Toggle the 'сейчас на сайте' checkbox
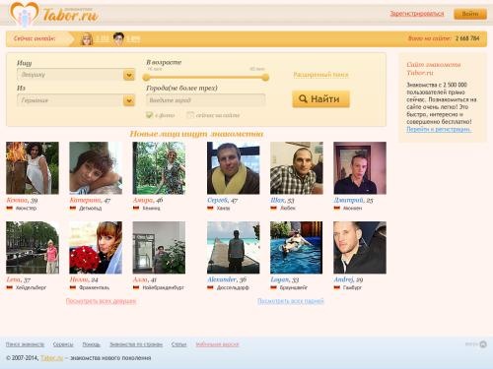493x369 pixels. [x=190, y=115]
